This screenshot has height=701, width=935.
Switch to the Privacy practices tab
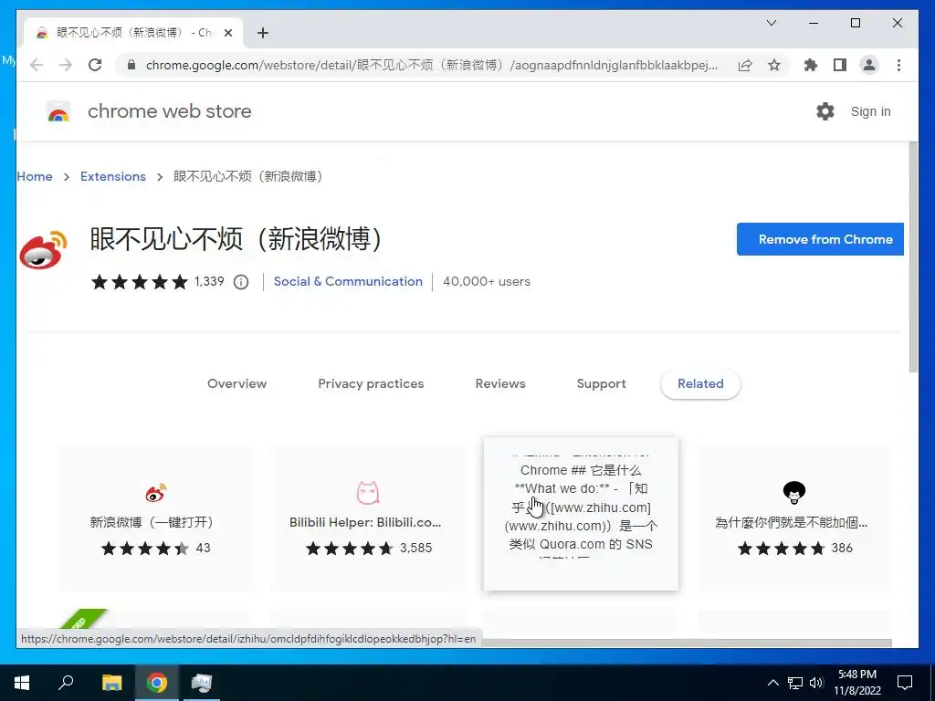[x=371, y=384]
